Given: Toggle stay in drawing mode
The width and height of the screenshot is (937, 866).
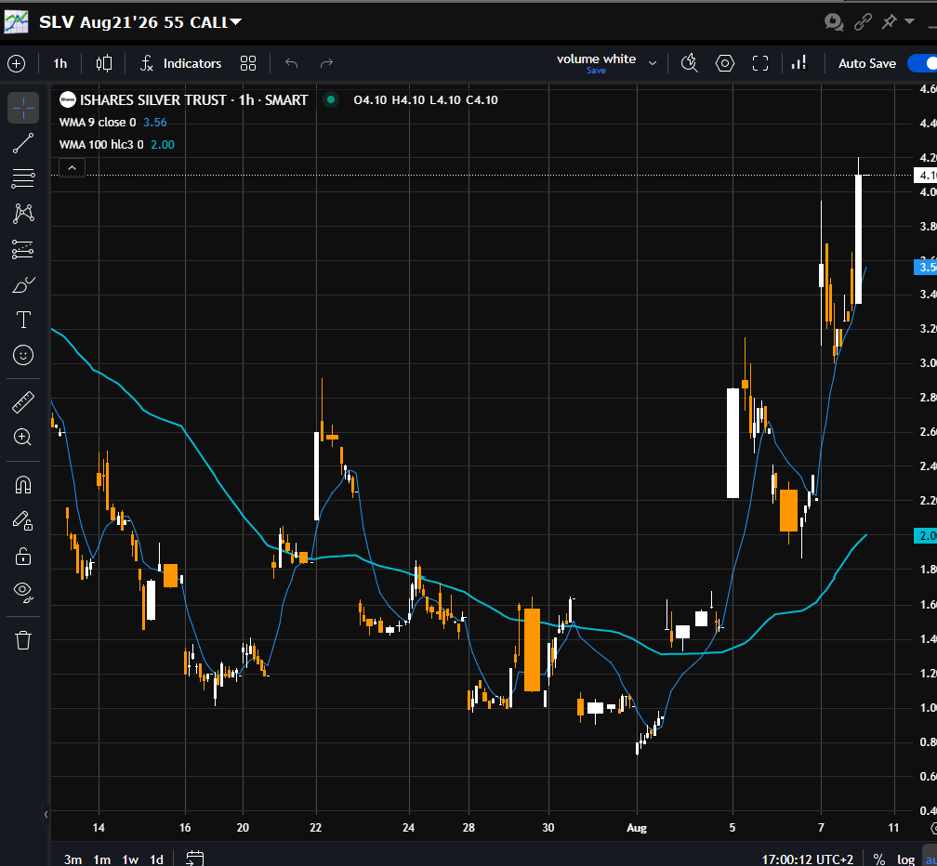Looking at the screenshot, I should (22, 520).
